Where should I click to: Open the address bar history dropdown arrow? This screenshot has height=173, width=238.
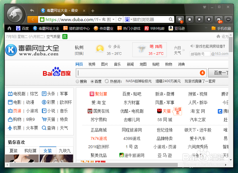(113, 19)
